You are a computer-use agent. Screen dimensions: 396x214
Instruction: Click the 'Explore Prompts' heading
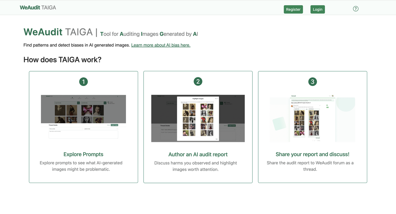click(x=83, y=154)
